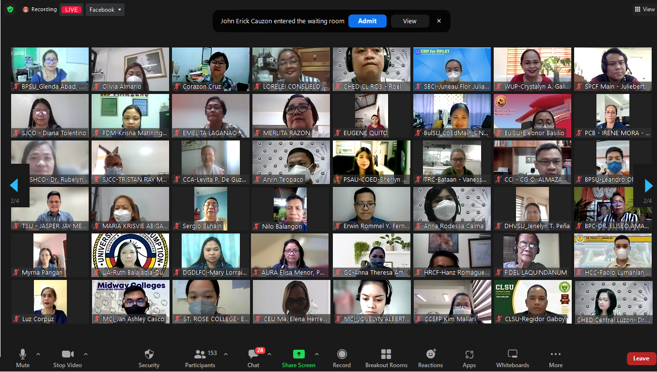Select CLSU-Regidor Gaboy's video tile

532,302
